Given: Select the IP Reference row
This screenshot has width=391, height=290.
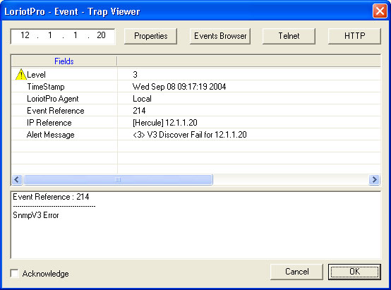Looking at the screenshot, I should (195, 123).
